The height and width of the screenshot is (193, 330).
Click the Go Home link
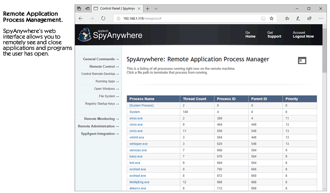[x=250, y=34]
